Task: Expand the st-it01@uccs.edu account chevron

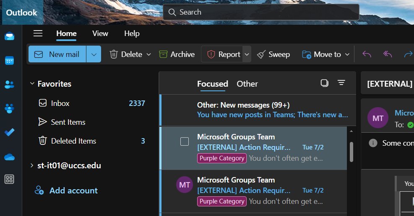Action: tap(32, 165)
